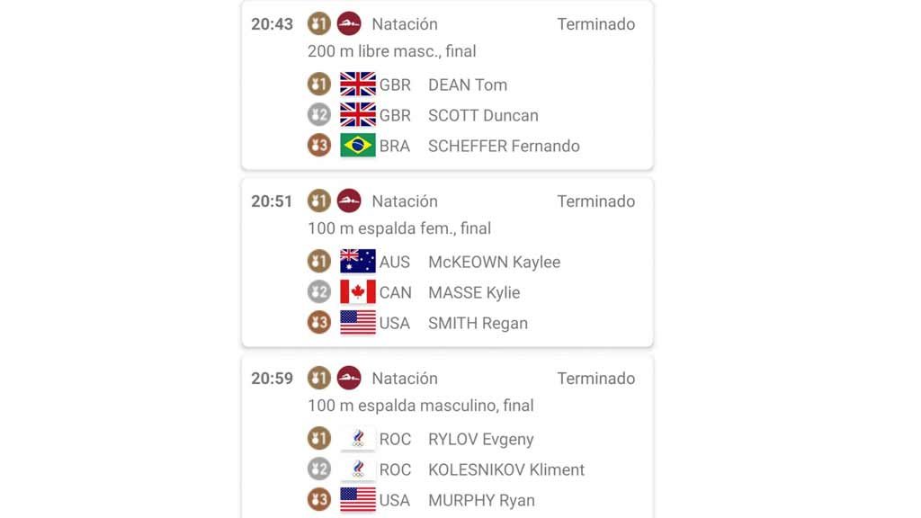Open the 100 m espalda masculino final
The height and width of the screenshot is (518, 921).
pos(421,406)
